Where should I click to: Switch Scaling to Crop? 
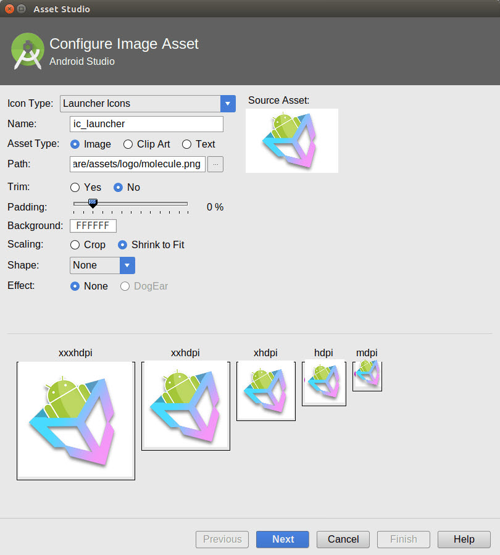coord(74,244)
